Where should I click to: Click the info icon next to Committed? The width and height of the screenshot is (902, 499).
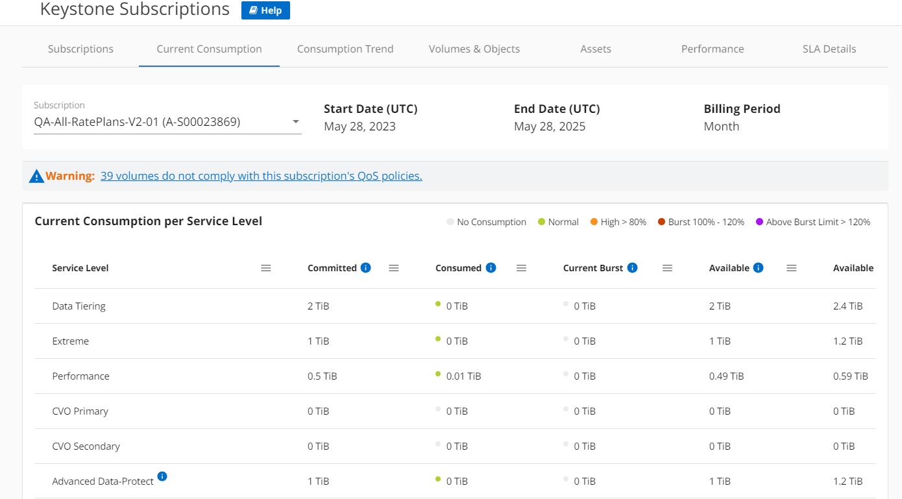point(365,268)
